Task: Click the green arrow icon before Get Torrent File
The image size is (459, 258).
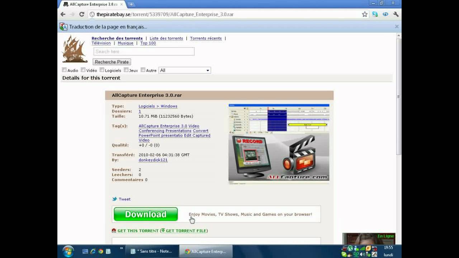Action: pyautogui.click(x=163, y=230)
